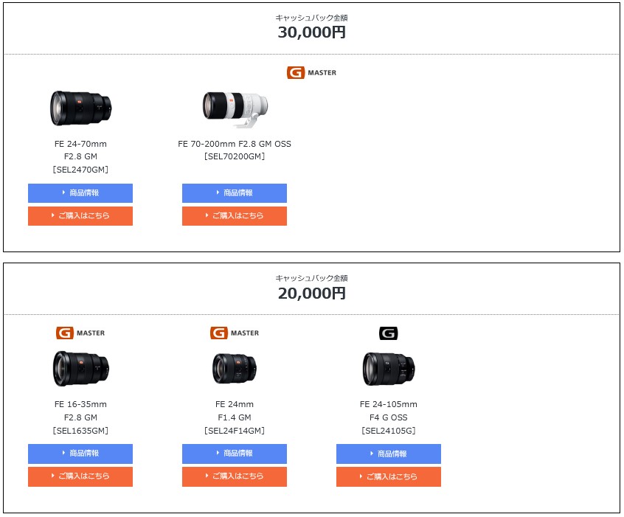Viewport: 624px width, 517px height.
Task: View 商品情報 for SEL24105G
Action: pyautogui.click(x=389, y=454)
